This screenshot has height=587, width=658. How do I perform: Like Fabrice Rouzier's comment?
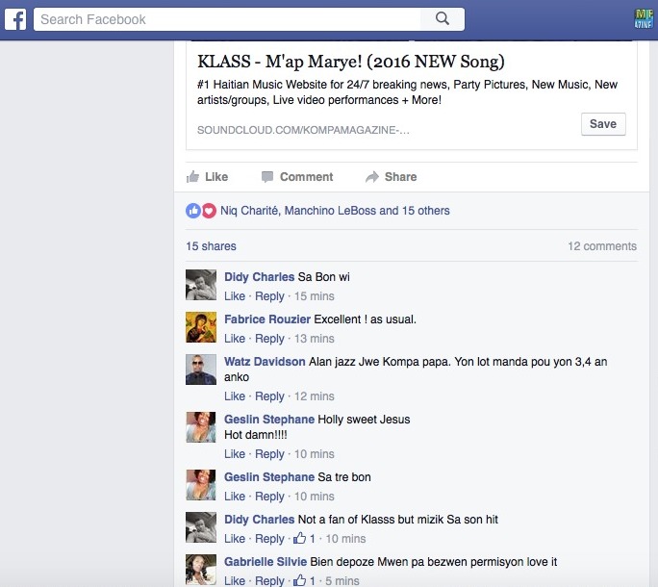pos(235,339)
